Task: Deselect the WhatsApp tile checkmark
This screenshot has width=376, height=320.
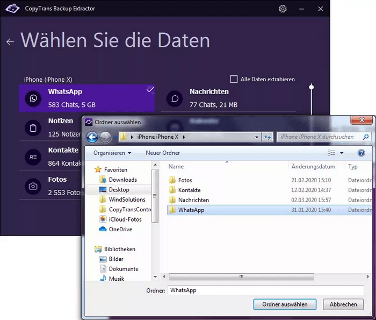Action: click(150, 89)
